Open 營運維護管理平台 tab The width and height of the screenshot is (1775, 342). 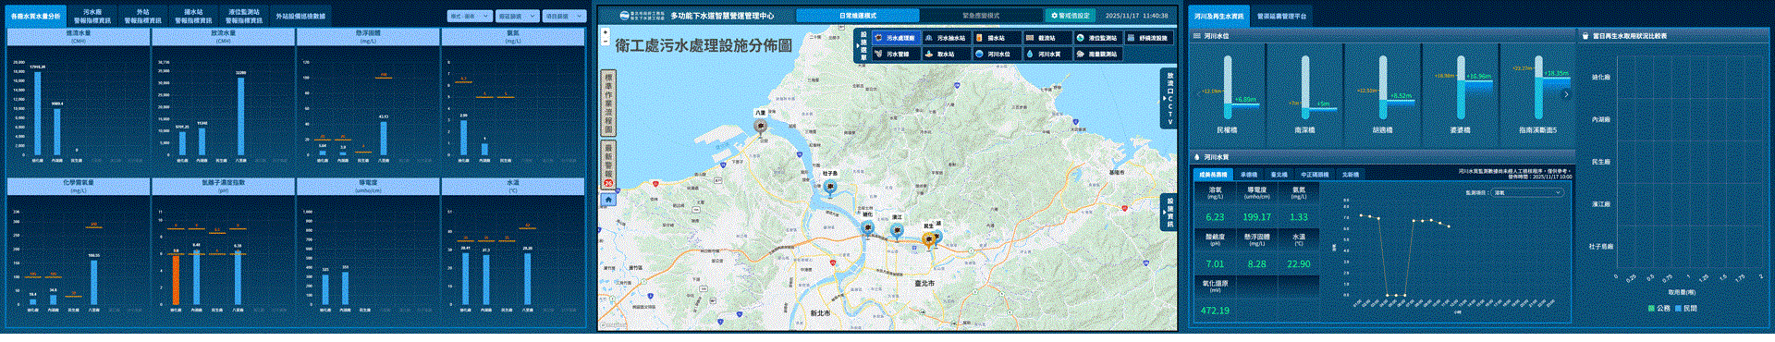tap(1281, 16)
